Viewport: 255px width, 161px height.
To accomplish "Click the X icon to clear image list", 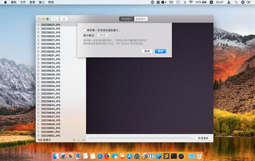I will pyautogui.click(x=83, y=140).
